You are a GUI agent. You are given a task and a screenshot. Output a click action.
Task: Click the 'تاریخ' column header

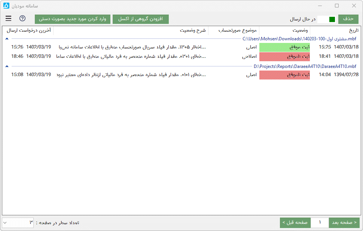[350, 31]
